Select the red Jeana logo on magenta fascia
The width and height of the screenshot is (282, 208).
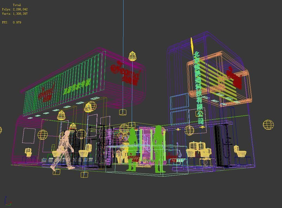125,73
